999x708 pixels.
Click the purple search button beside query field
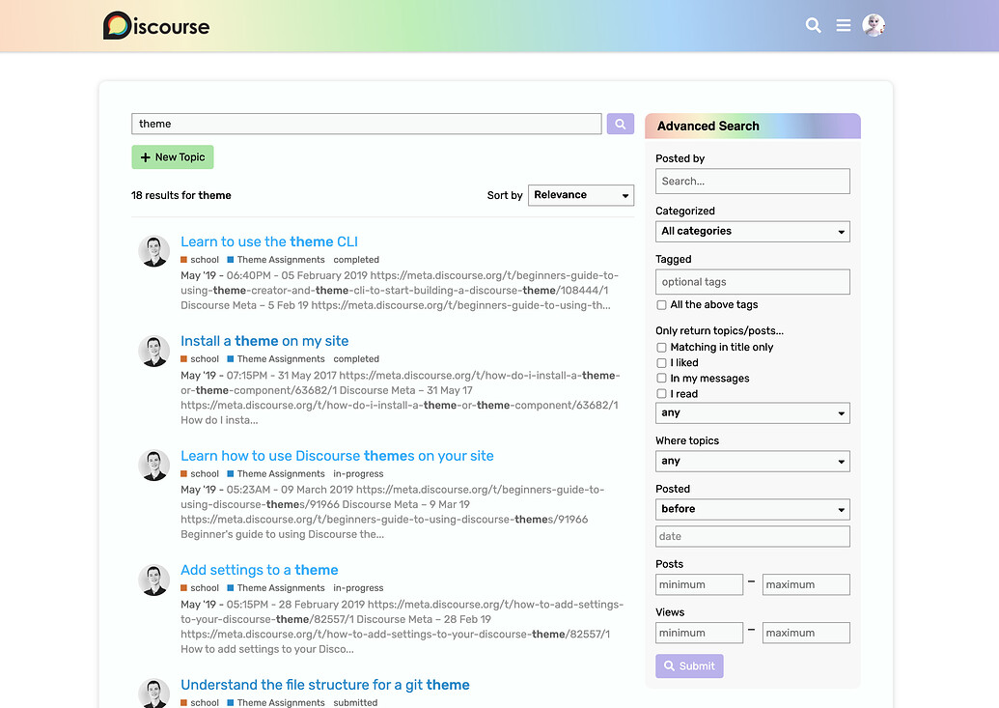(x=621, y=124)
